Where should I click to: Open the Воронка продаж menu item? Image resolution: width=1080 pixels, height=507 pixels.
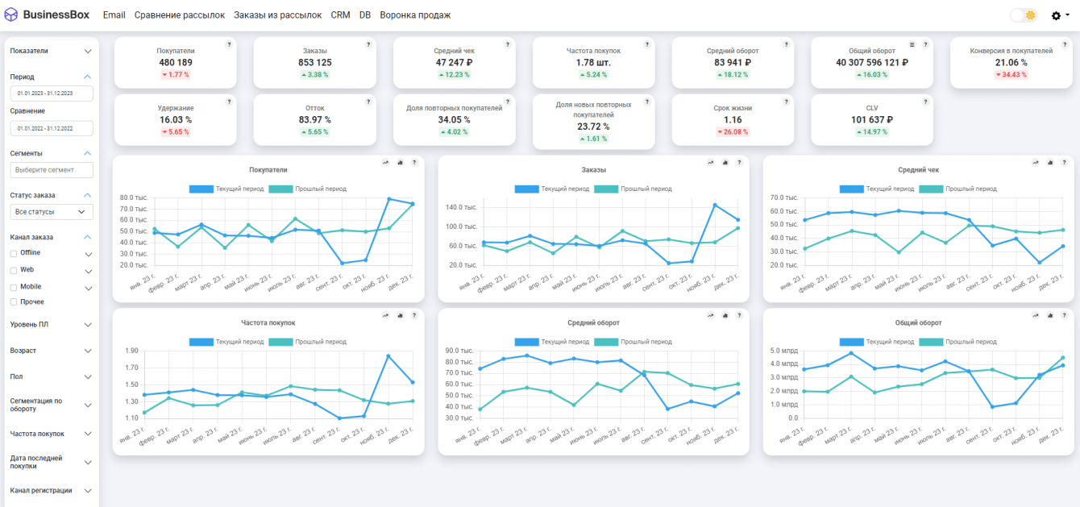point(415,15)
